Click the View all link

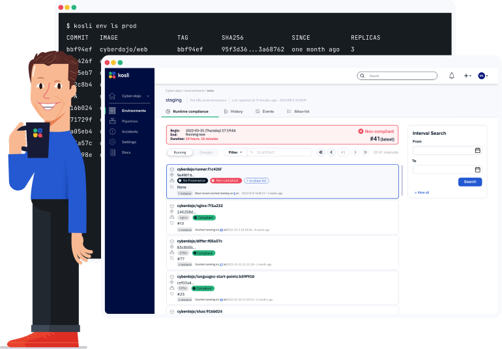[x=422, y=193]
